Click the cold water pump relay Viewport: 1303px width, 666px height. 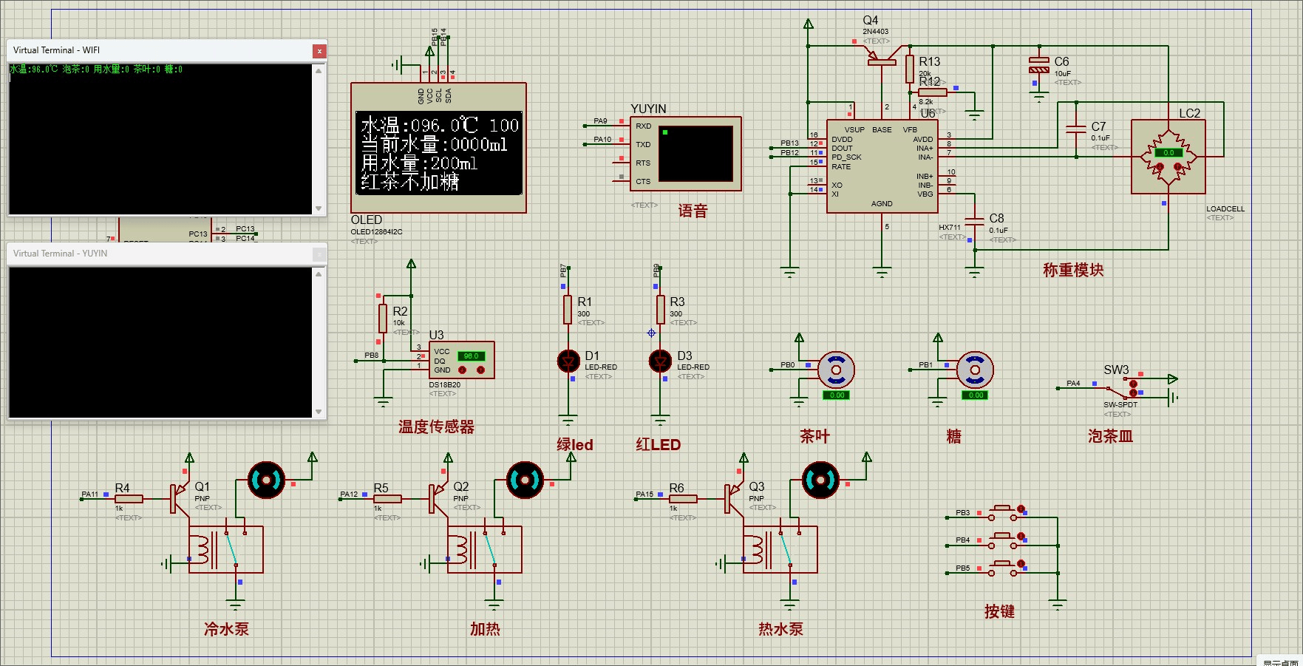click(225, 549)
